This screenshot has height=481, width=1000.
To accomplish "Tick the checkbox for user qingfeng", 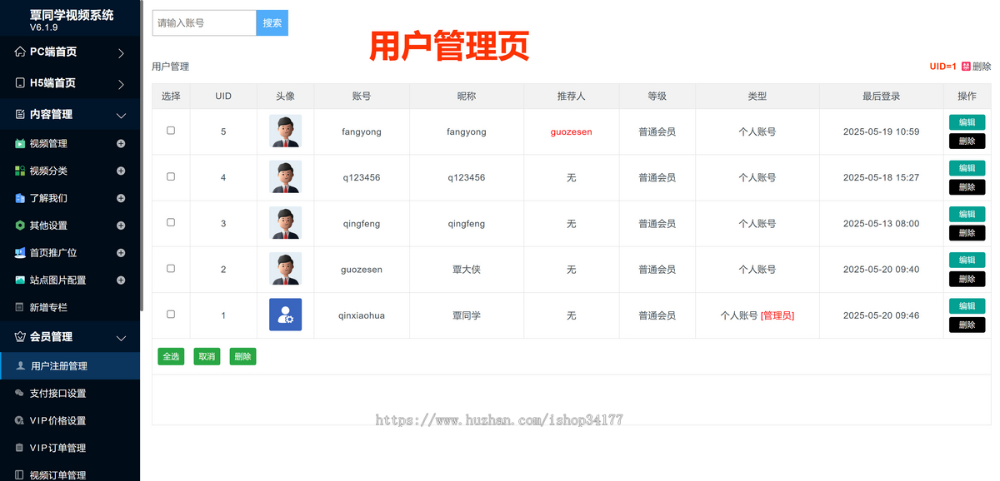I will (x=171, y=222).
